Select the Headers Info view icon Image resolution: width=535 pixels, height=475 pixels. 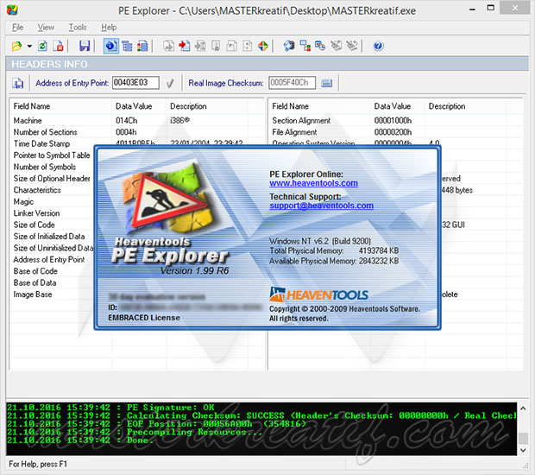(111, 46)
